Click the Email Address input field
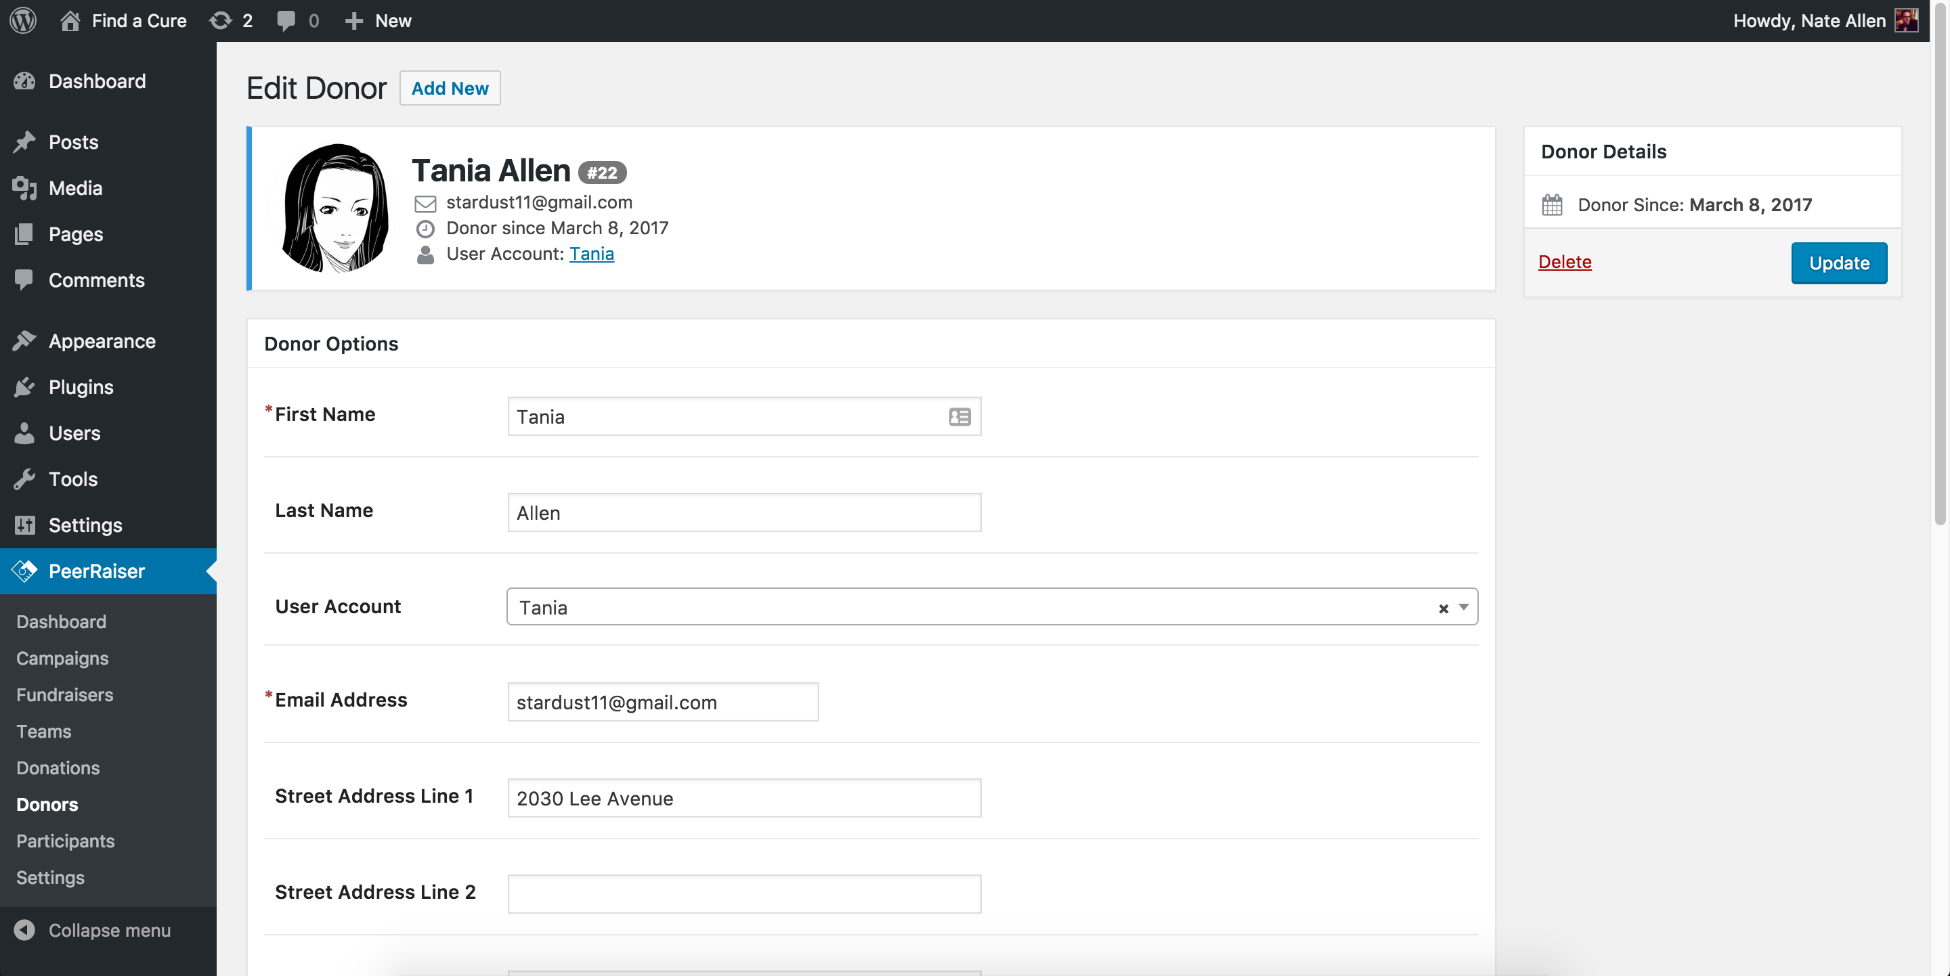Viewport: 1950px width, 976px height. (x=663, y=702)
